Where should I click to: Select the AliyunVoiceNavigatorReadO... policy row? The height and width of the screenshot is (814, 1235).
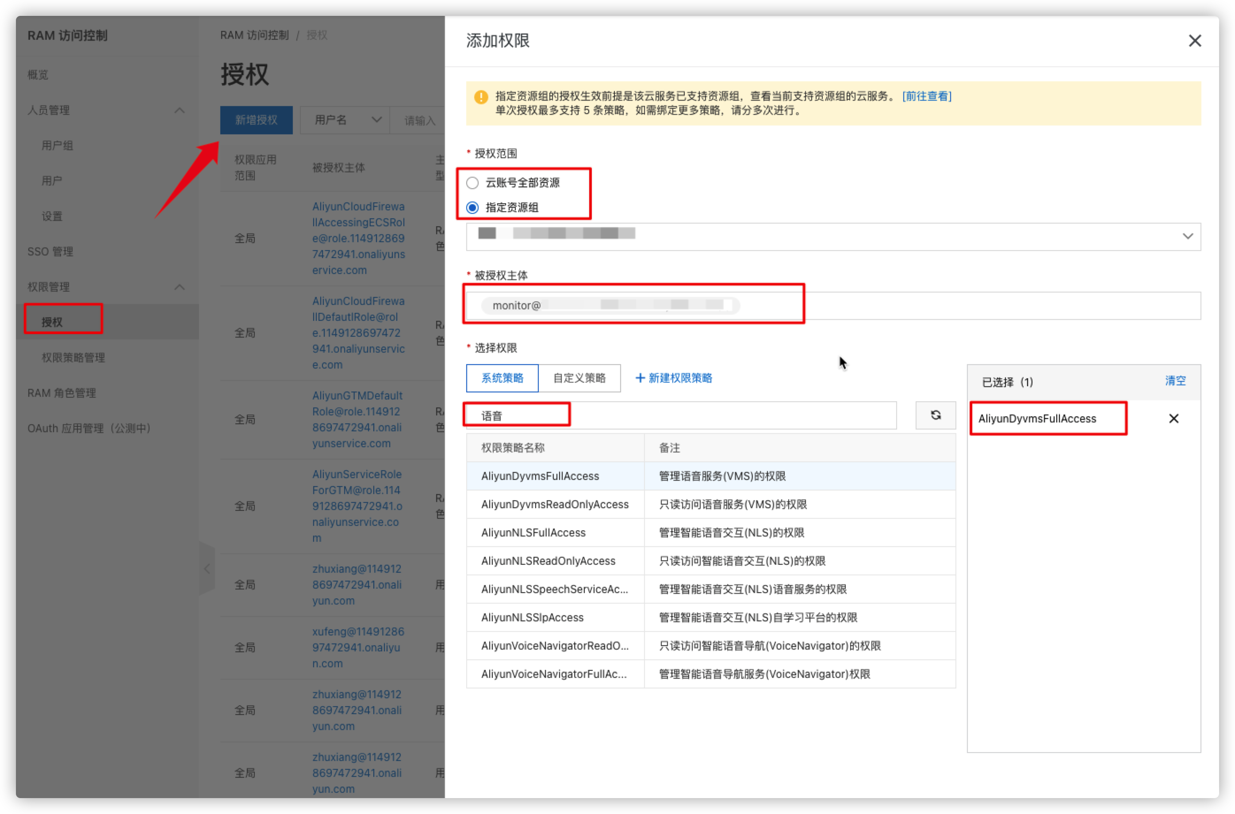click(710, 645)
